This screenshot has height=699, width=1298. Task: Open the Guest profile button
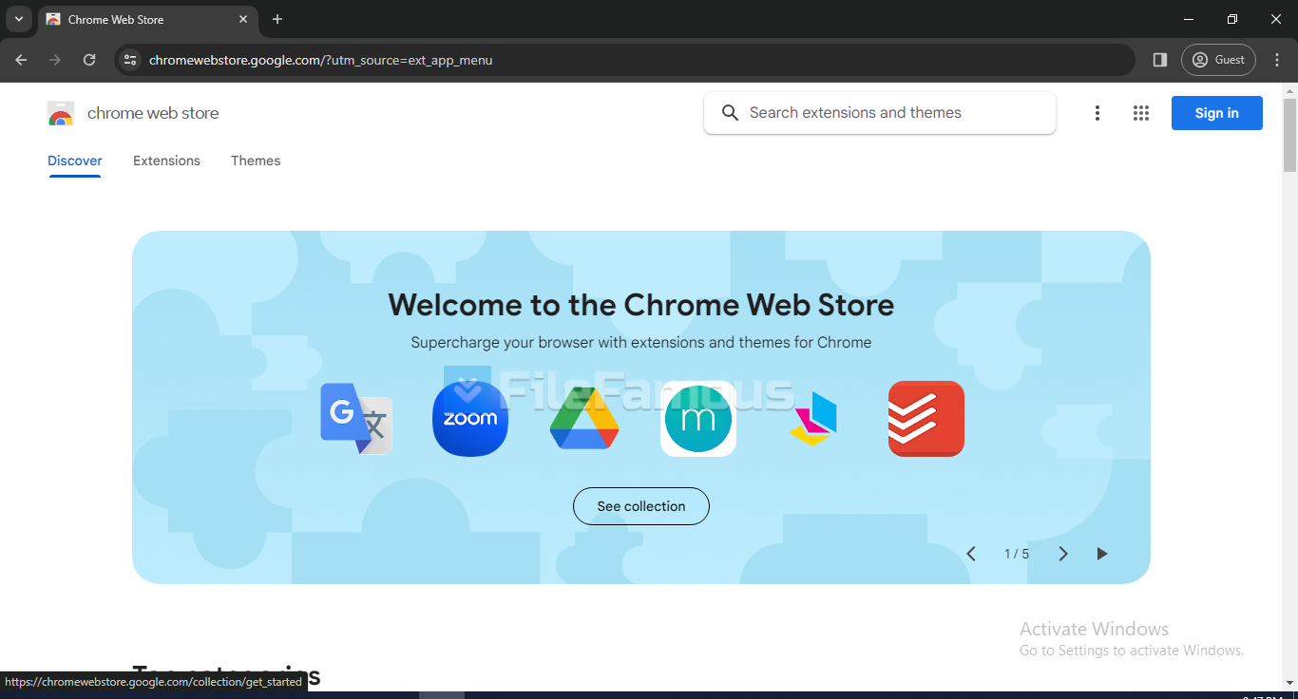point(1218,60)
